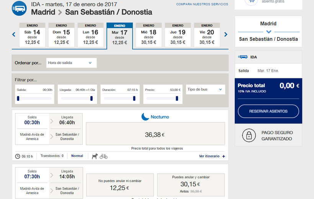Click the padlock secure payment icon
The width and height of the screenshot is (314, 199).
tap(249, 136)
